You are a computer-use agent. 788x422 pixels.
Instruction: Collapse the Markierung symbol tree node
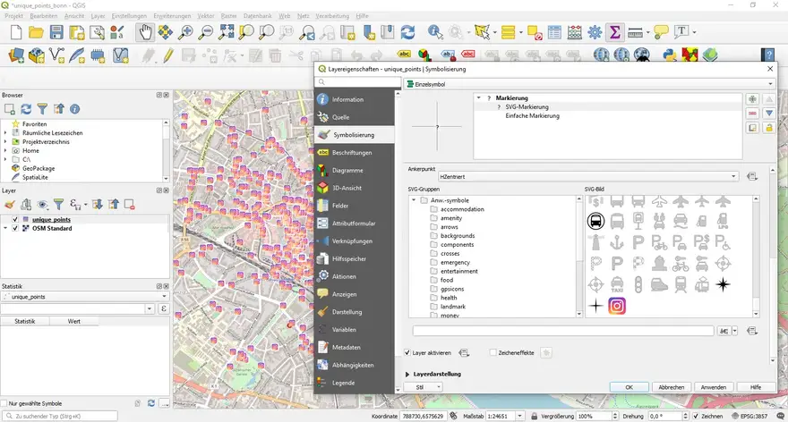click(478, 97)
